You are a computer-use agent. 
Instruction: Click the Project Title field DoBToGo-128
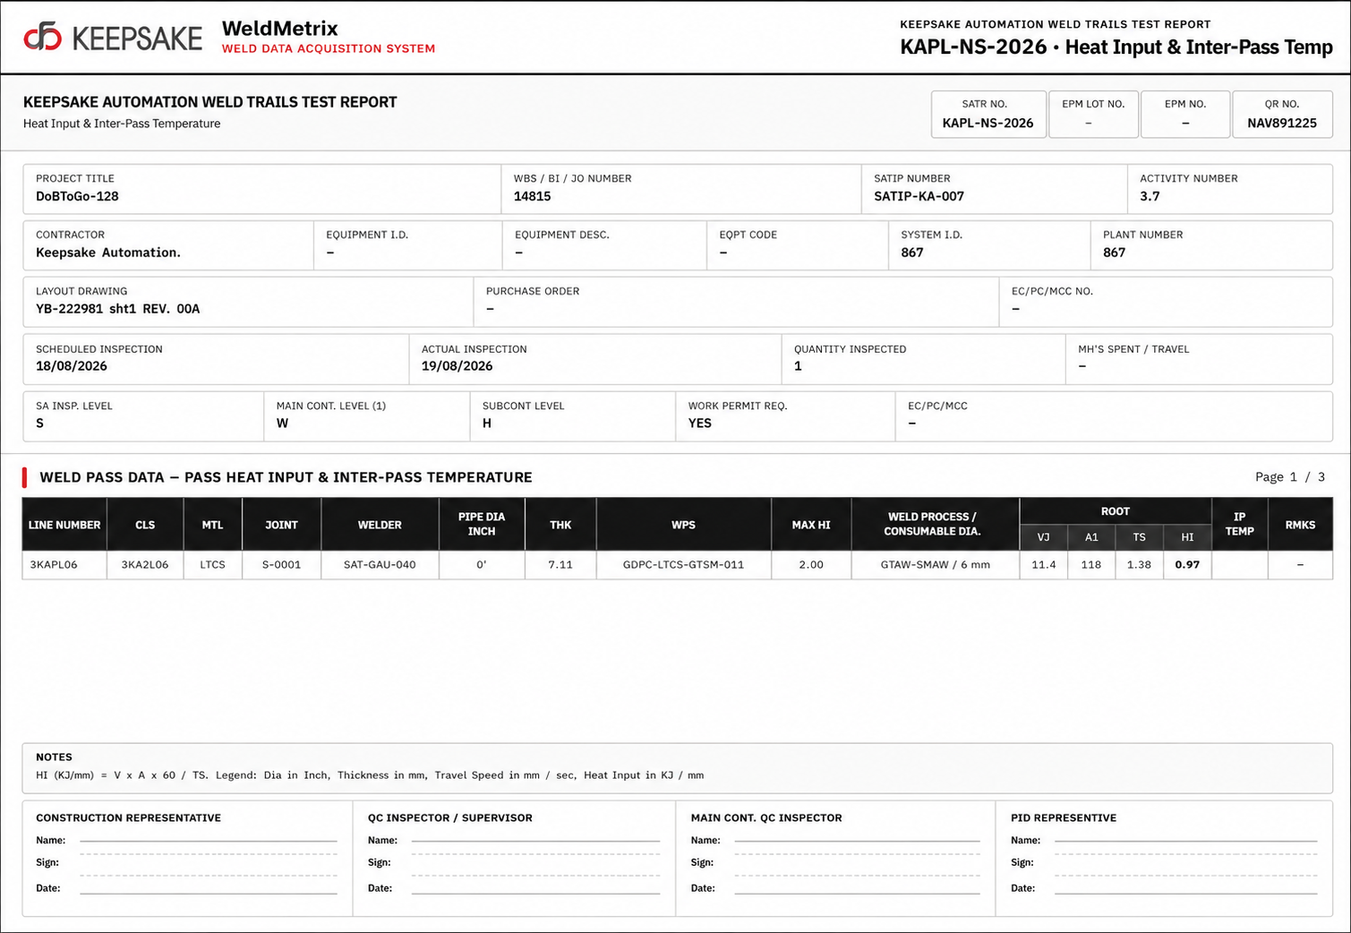coord(261,188)
